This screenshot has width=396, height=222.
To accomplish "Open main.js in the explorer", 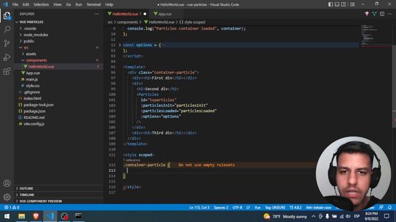I will point(32,80).
